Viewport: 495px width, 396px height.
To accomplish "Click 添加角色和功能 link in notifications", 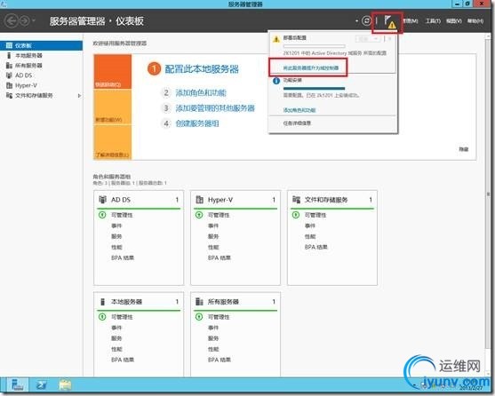I will coord(299,110).
